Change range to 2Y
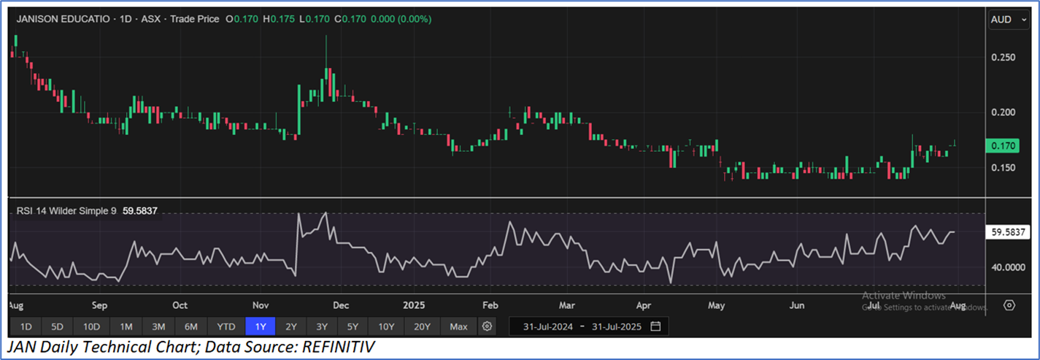Image resolution: width=1040 pixels, height=360 pixels. point(291,326)
